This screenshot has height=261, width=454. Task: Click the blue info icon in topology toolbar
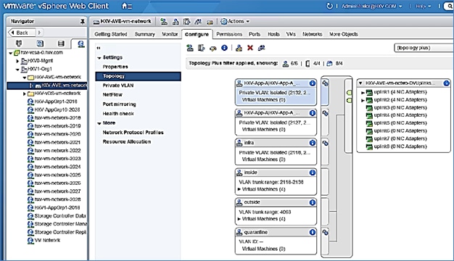(x=224, y=48)
